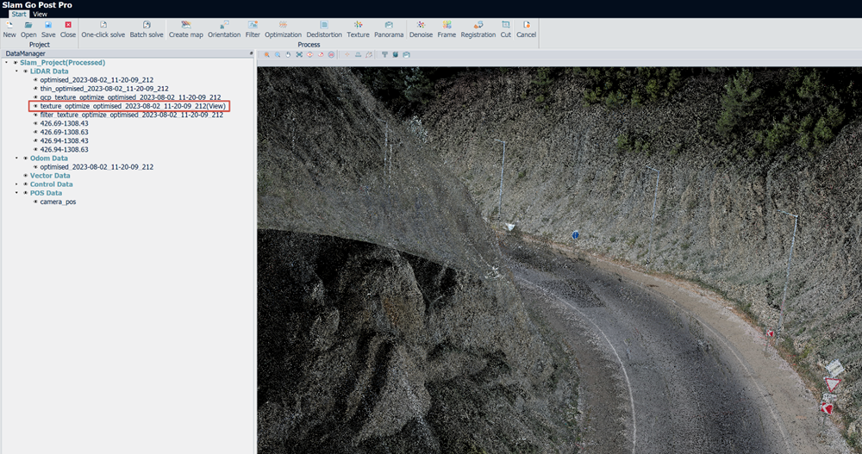
Task: Switch to the View tab
Action: [40, 15]
